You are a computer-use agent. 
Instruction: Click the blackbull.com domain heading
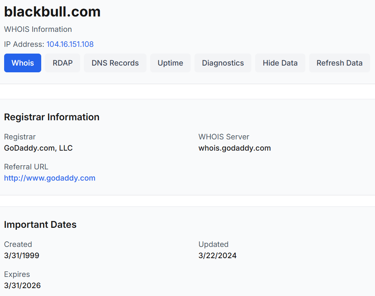click(52, 12)
